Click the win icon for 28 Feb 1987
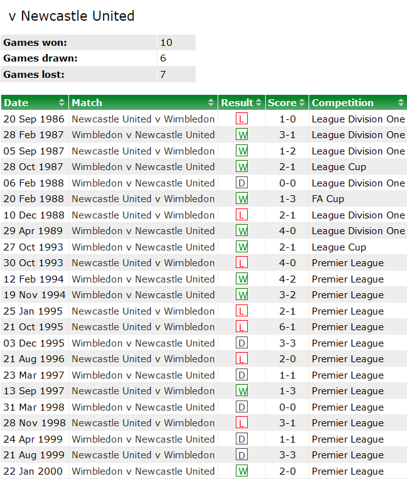407x479 pixels. pyautogui.click(x=241, y=135)
